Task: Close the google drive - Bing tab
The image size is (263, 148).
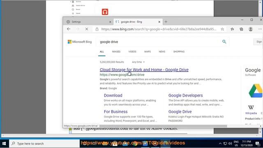Action: coord(159,22)
